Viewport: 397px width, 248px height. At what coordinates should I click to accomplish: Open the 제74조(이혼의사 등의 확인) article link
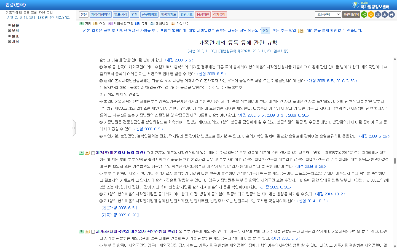click(x=120, y=153)
